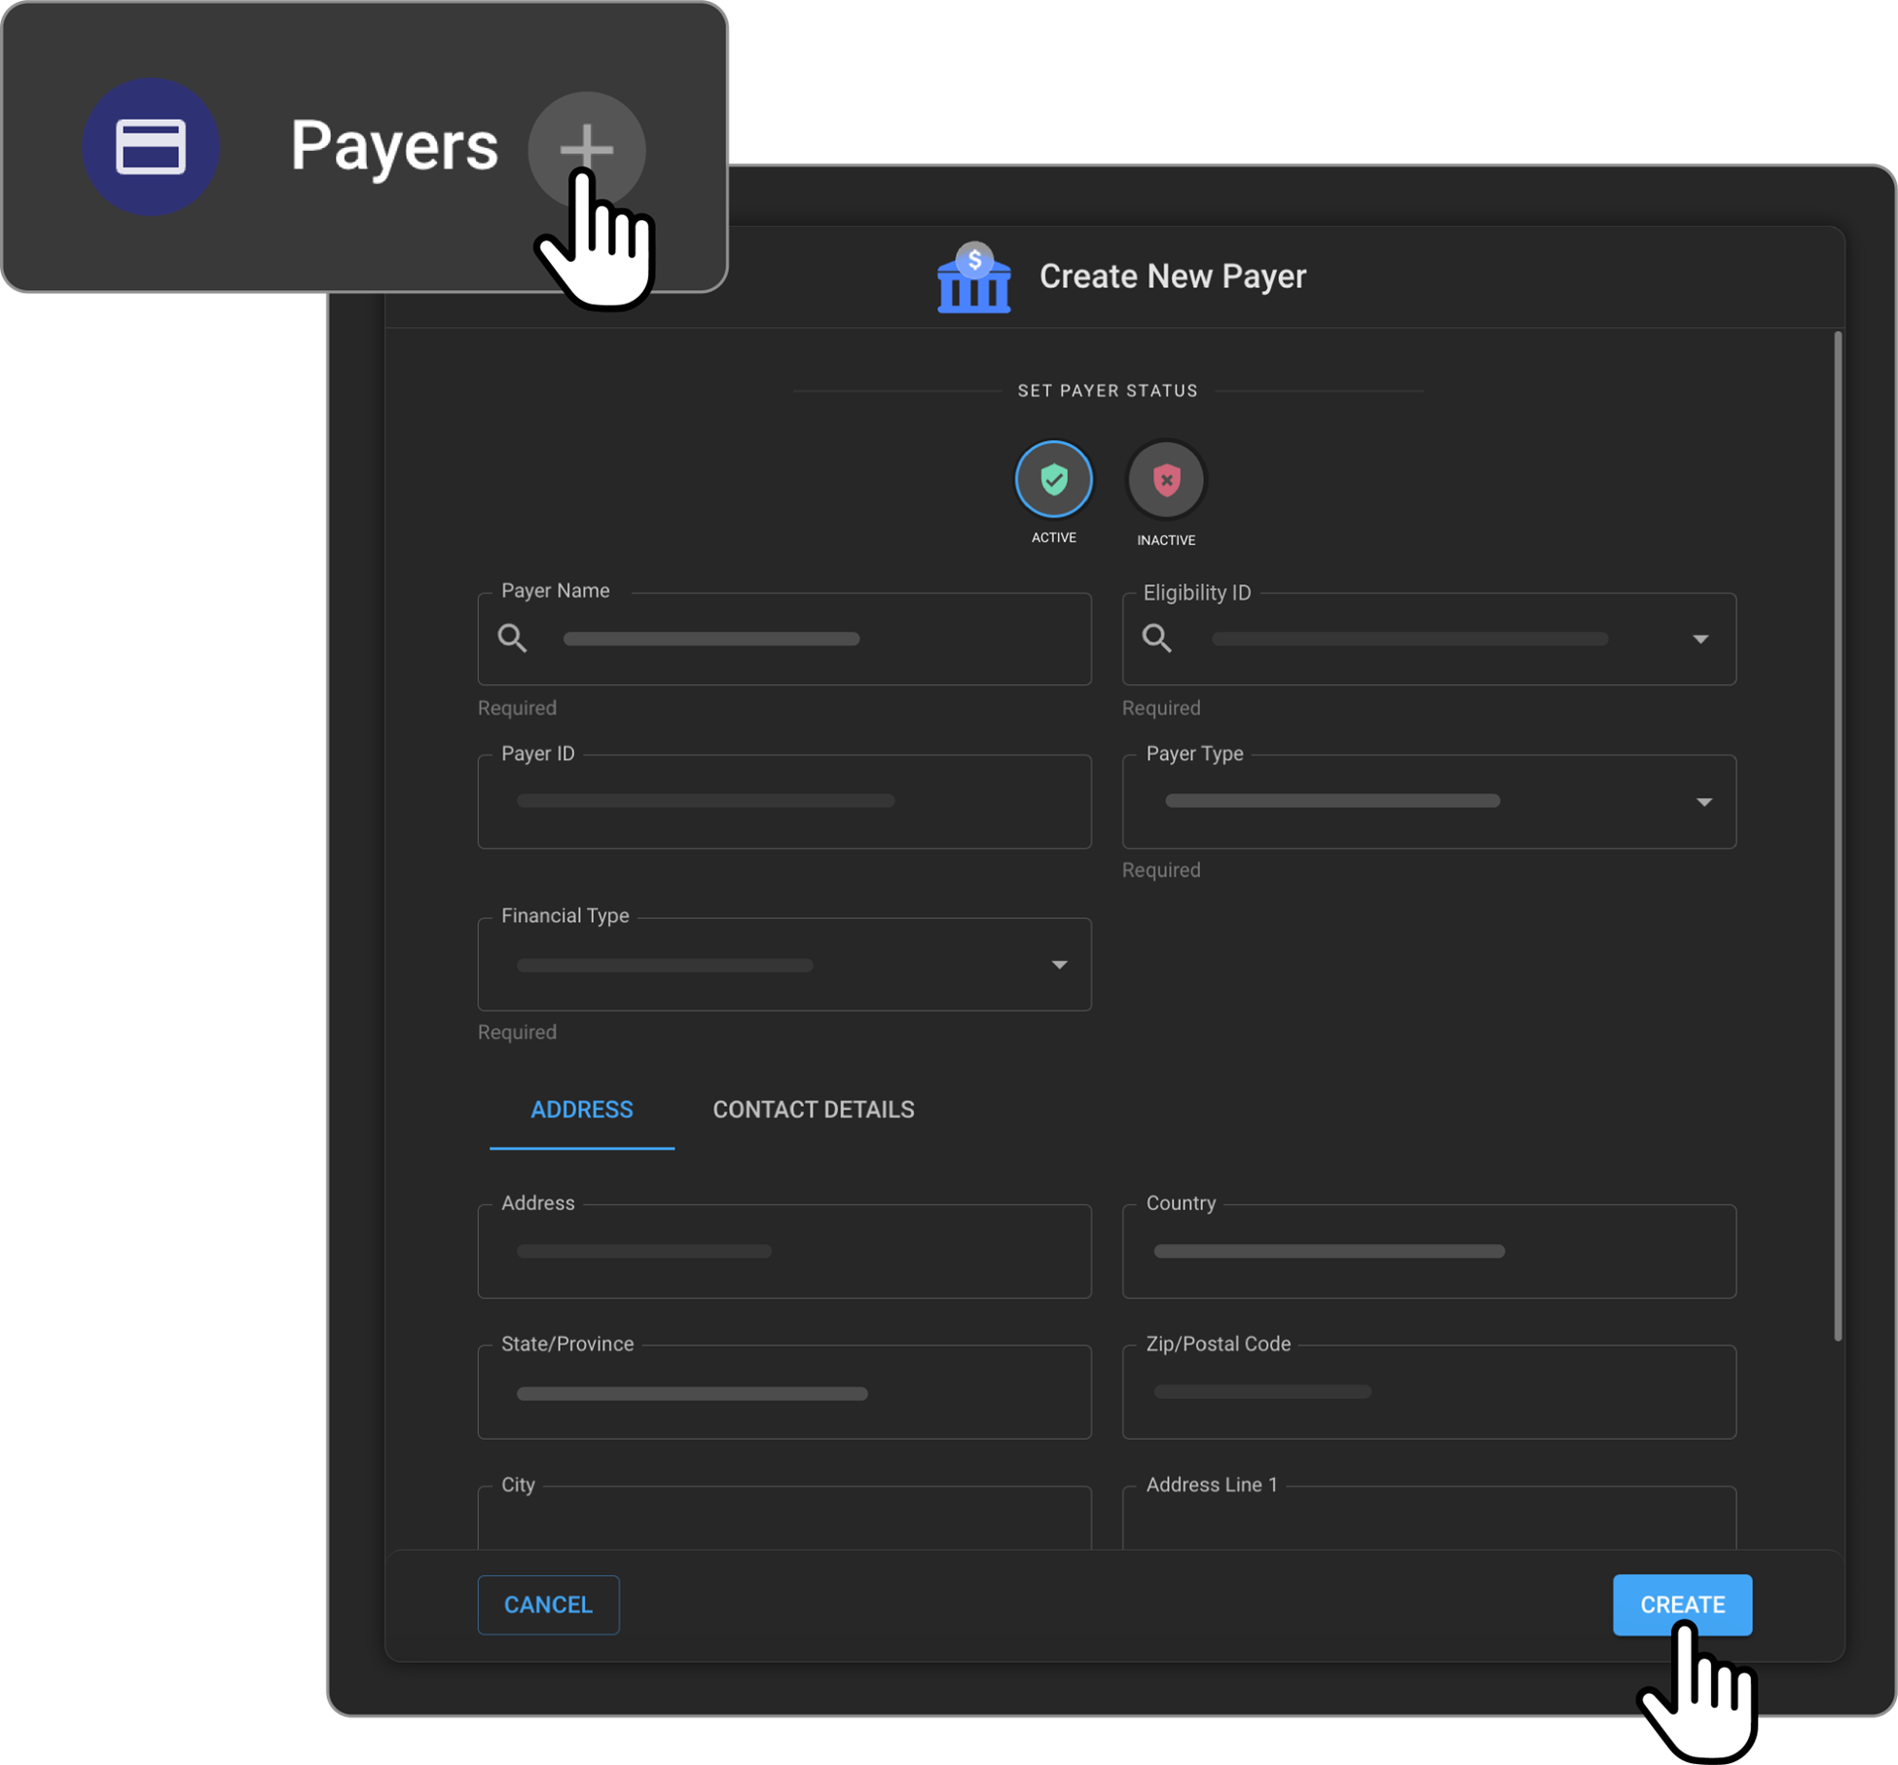The height and width of the screenshot is (1765, 1898).
Task: Click the bank building icon in header
Action: click(973, 278)
